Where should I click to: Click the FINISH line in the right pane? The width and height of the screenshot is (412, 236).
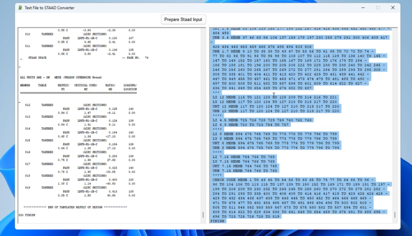click(218, 221)
